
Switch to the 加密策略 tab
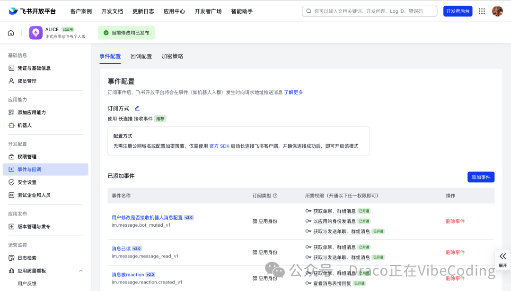[172, 56]
